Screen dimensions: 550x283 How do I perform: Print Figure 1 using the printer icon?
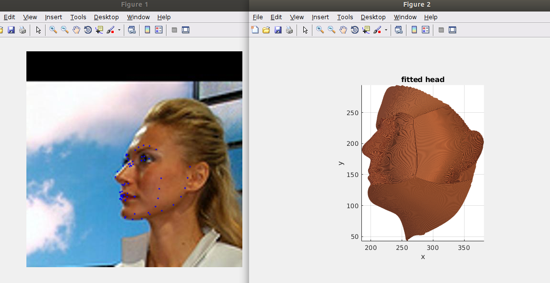coord(22,30)
